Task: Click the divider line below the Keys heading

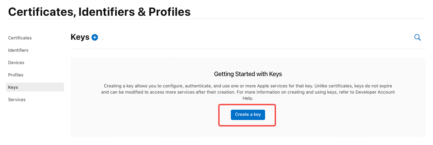Action: coord(248,49)
